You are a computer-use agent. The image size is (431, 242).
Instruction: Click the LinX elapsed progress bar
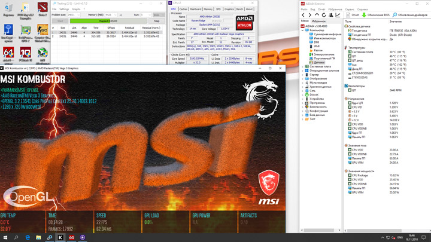tap(108, 21)
